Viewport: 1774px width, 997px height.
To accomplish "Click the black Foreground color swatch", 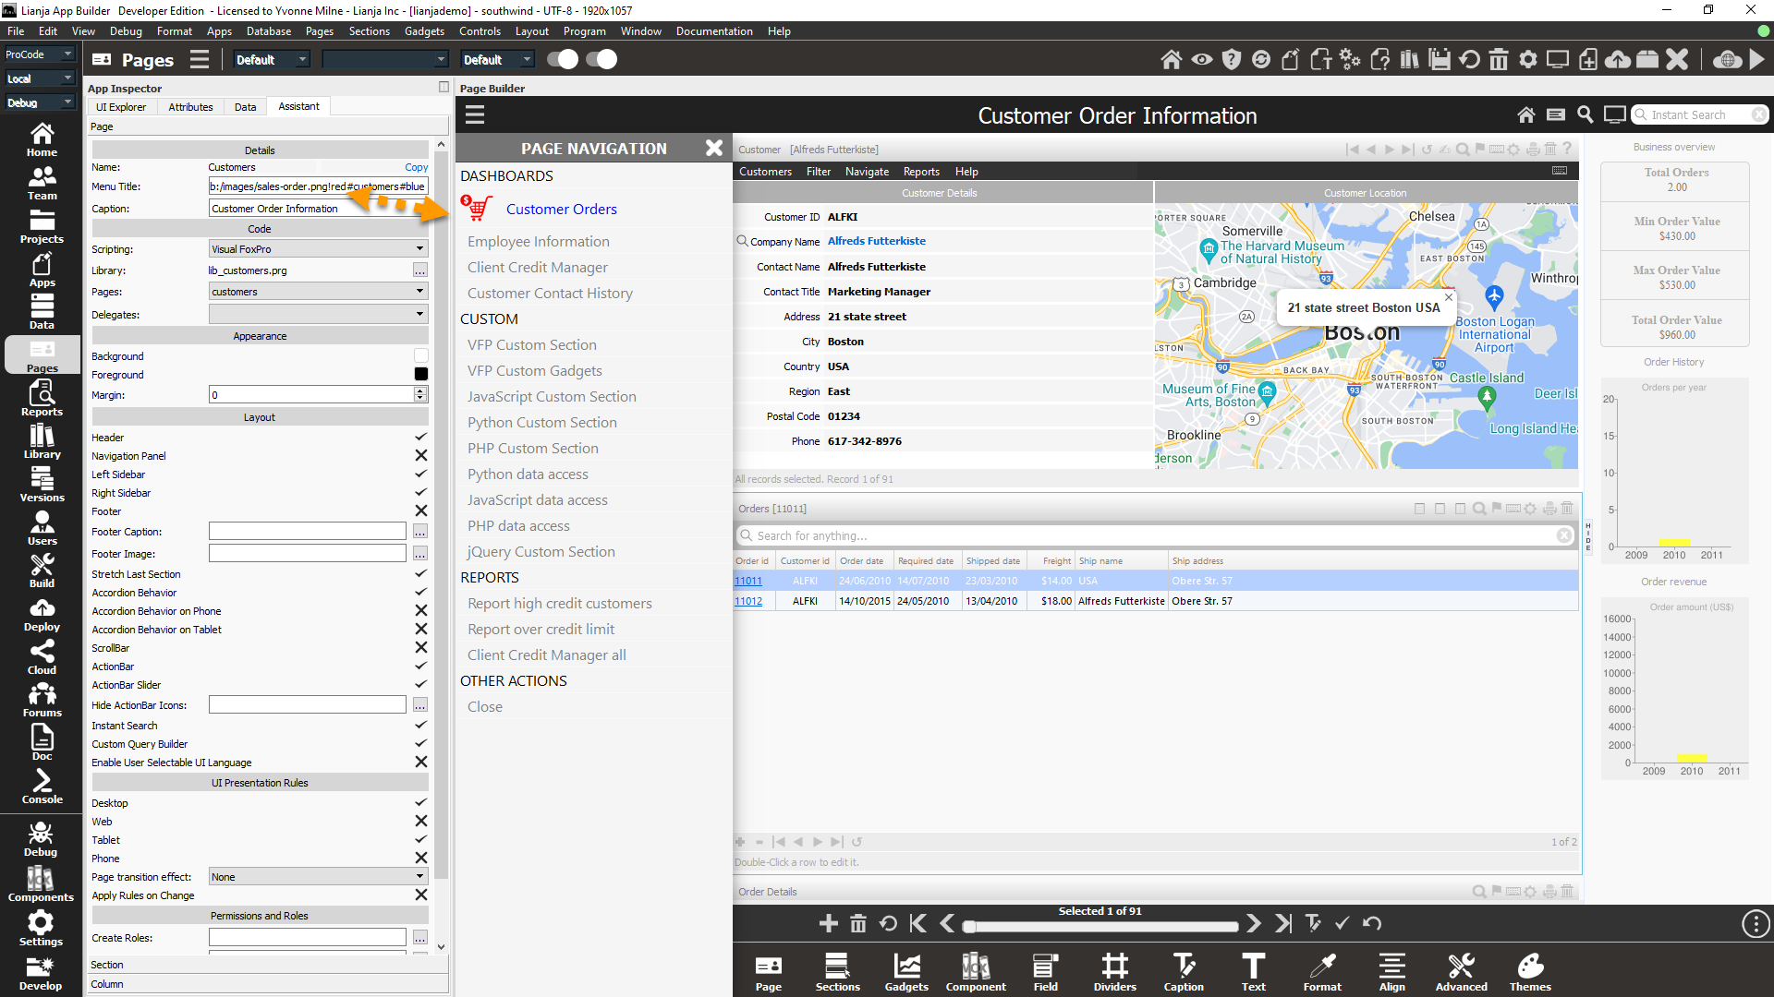I will [420, 375].
